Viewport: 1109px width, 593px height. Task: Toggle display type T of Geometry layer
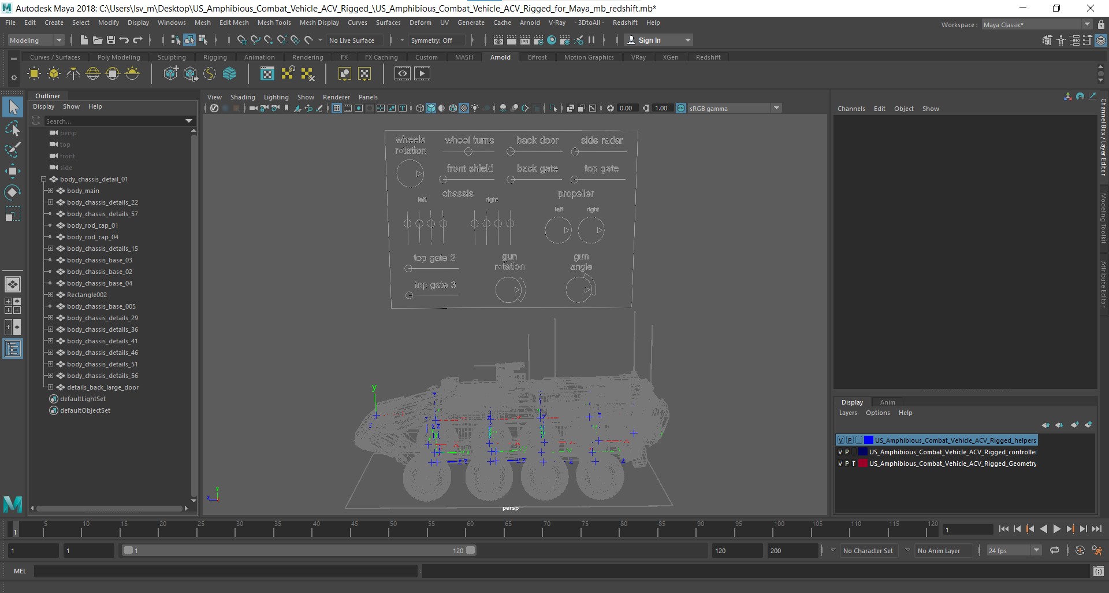854,464
